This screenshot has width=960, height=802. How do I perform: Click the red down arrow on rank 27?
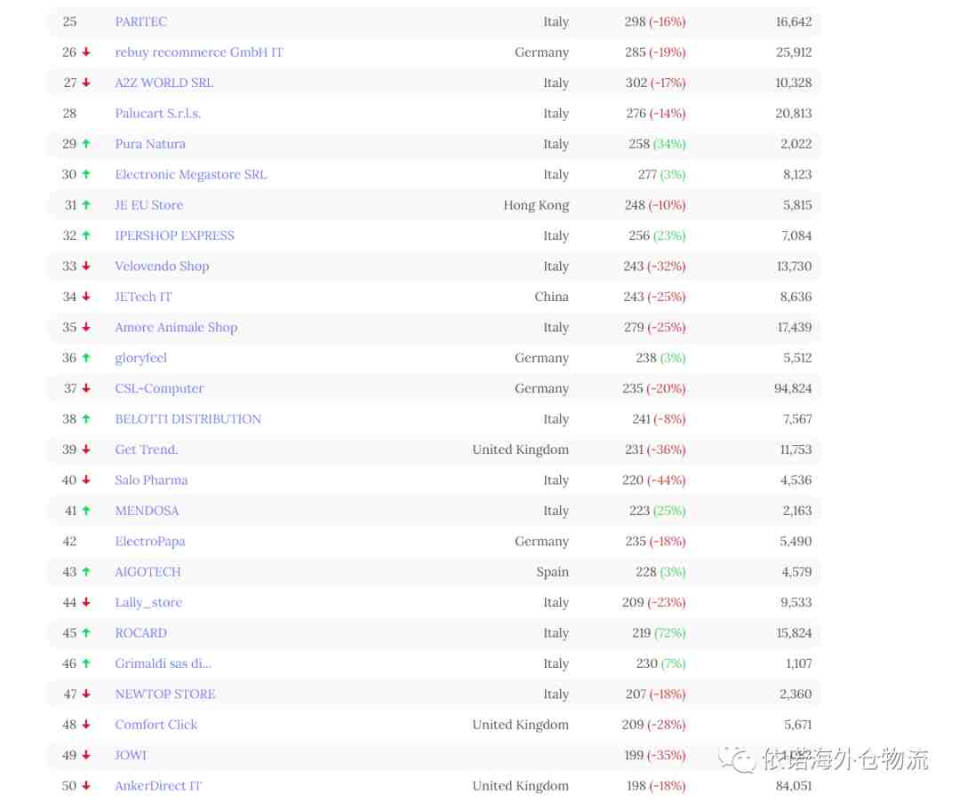(x=86, y=83)
